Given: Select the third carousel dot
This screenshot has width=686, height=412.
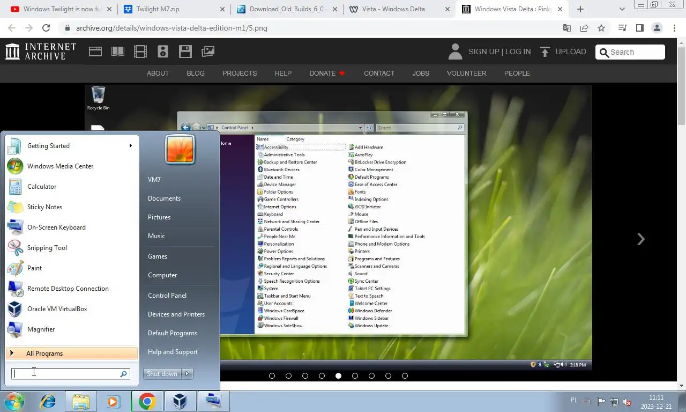Looking at the screenshot, I should [x=305, y=376].
